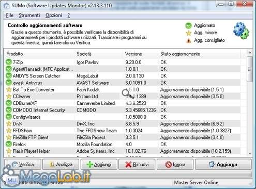Image resolution: width=256 pixels, height=189 pixels.
Task: Sort list by Stato aggiornamento header
Action: pos(199,54)
